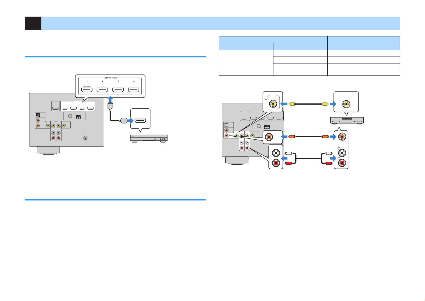
Task: Select the lone round jack at the left receiver's lower right
Action: (85, 139)
